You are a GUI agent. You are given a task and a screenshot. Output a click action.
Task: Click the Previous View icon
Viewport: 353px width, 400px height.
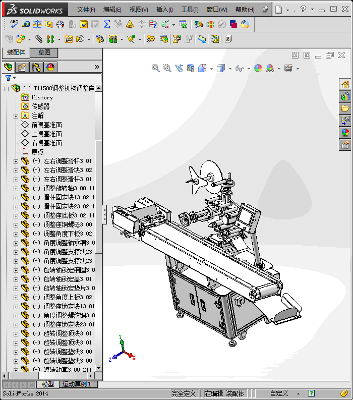[179, 68]
